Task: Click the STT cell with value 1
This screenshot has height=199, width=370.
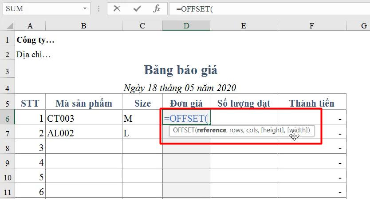Action: pyautogui.click(x=30, y=118)
